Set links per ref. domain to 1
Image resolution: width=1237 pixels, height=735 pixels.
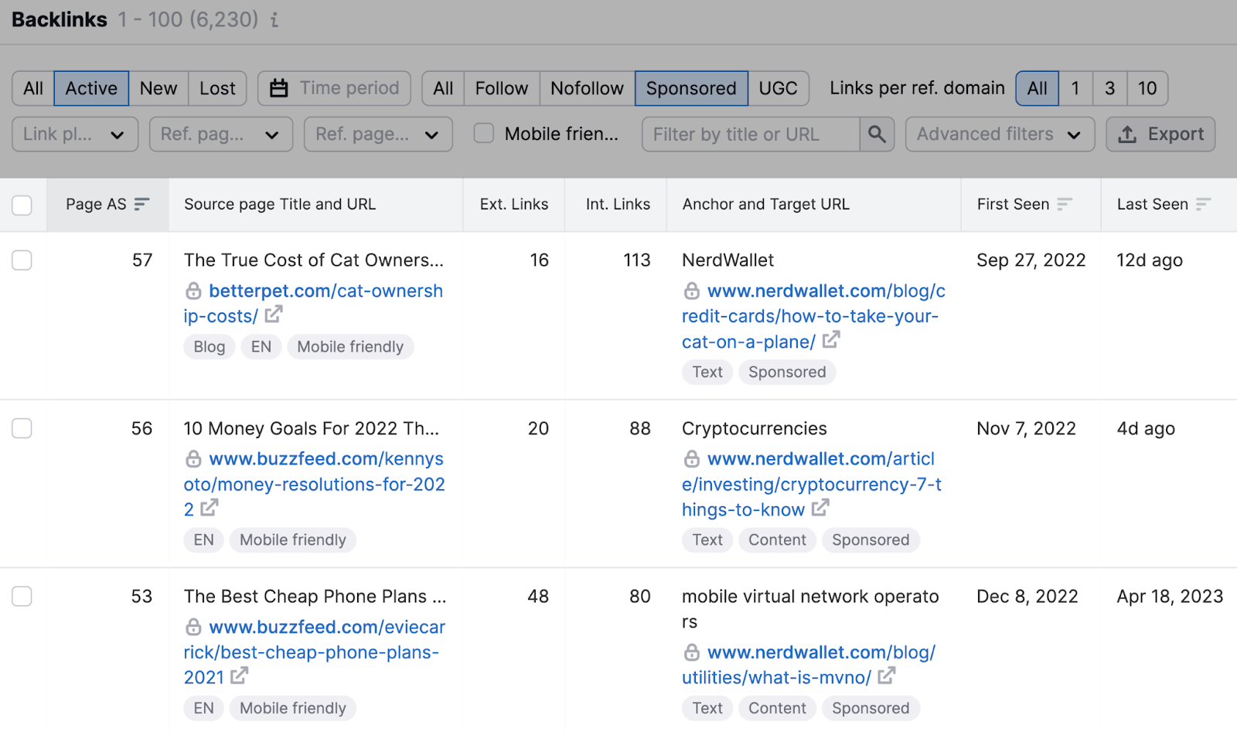point(1075,88)
